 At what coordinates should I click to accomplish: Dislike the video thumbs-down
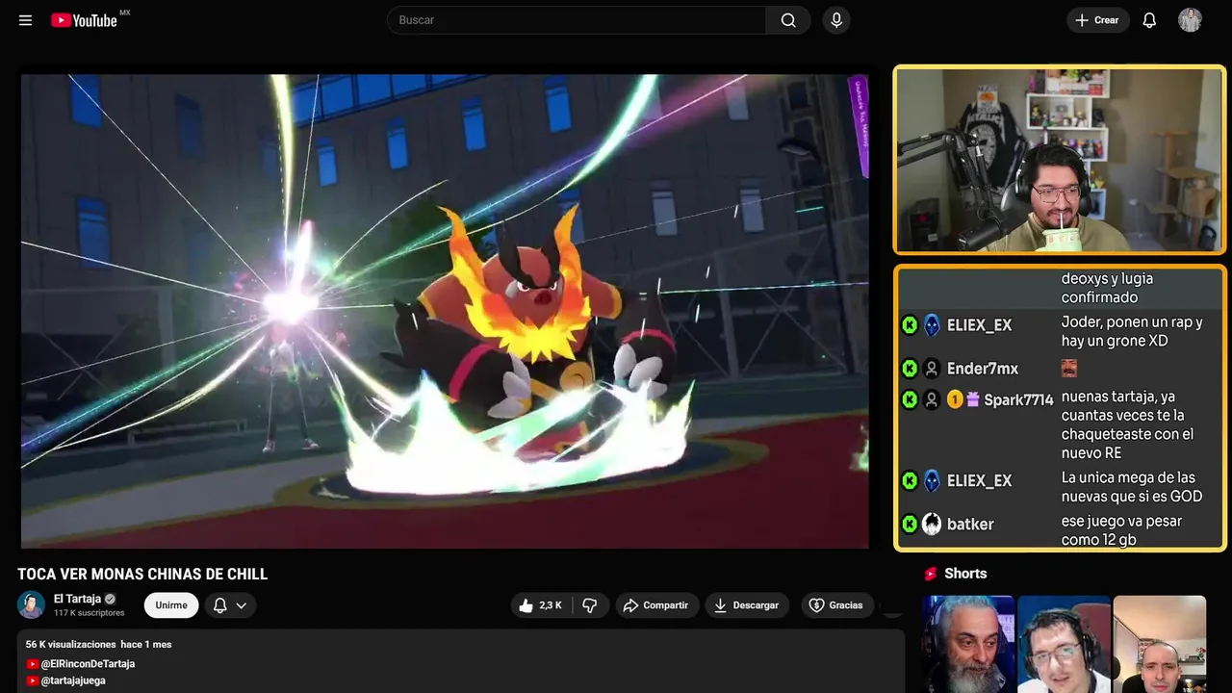pyautogui.click(x=590, y=605)
